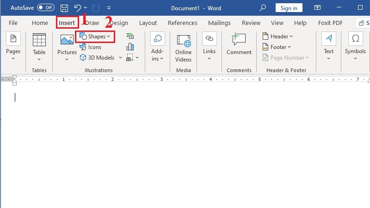Insert Icons from Illustrations group
370x208 pixels.
click(91, 47)
